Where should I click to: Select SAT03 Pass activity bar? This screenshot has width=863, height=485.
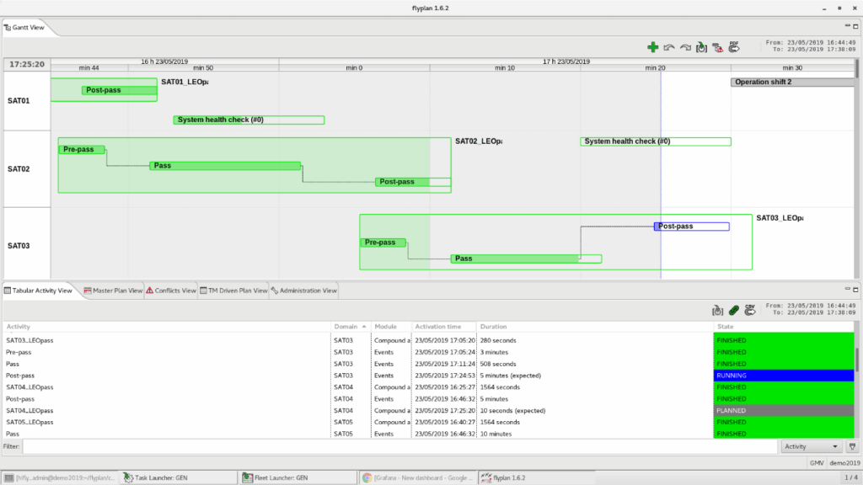pos(526,258)
